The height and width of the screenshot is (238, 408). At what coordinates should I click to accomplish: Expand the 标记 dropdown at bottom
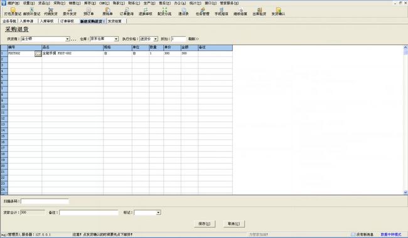[x=158, y=212]
